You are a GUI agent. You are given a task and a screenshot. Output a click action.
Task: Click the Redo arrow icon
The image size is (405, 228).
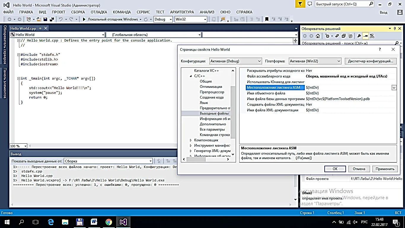(71, 19)
